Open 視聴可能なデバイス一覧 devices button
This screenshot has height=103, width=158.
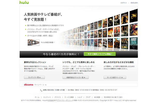point(76,78)
